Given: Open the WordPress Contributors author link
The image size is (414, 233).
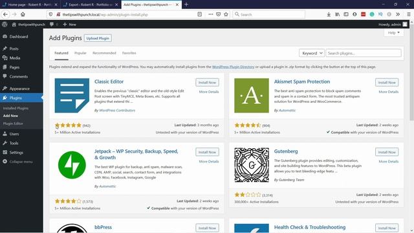Looking at the screenshot, I should tap(117, 111).
